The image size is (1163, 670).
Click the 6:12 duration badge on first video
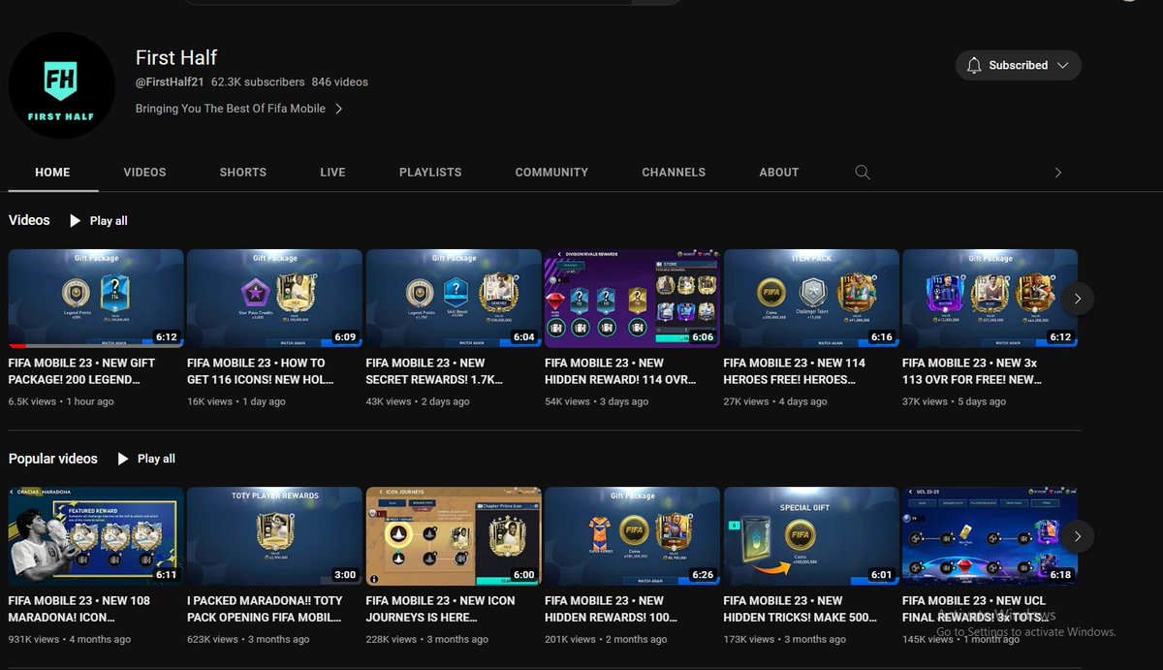tap(167, 337)
